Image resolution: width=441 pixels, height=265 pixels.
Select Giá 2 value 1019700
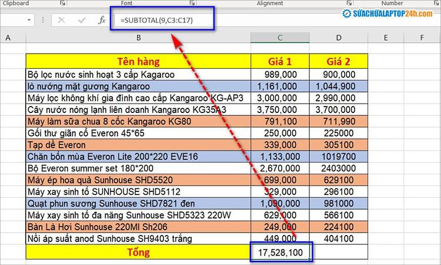coord(339,157)
